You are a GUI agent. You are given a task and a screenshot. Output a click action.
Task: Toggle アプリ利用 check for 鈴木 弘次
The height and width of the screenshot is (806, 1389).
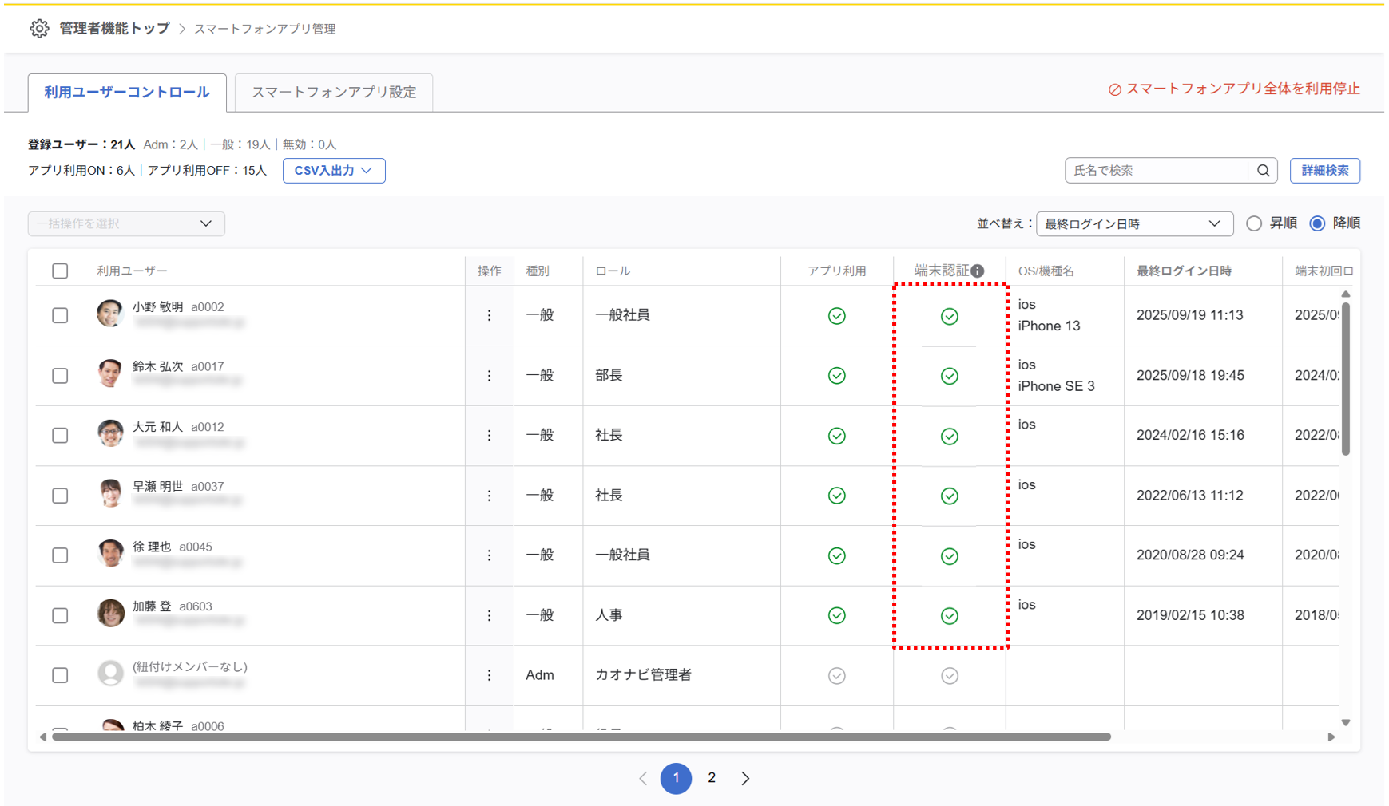click(x=836, y=376)
